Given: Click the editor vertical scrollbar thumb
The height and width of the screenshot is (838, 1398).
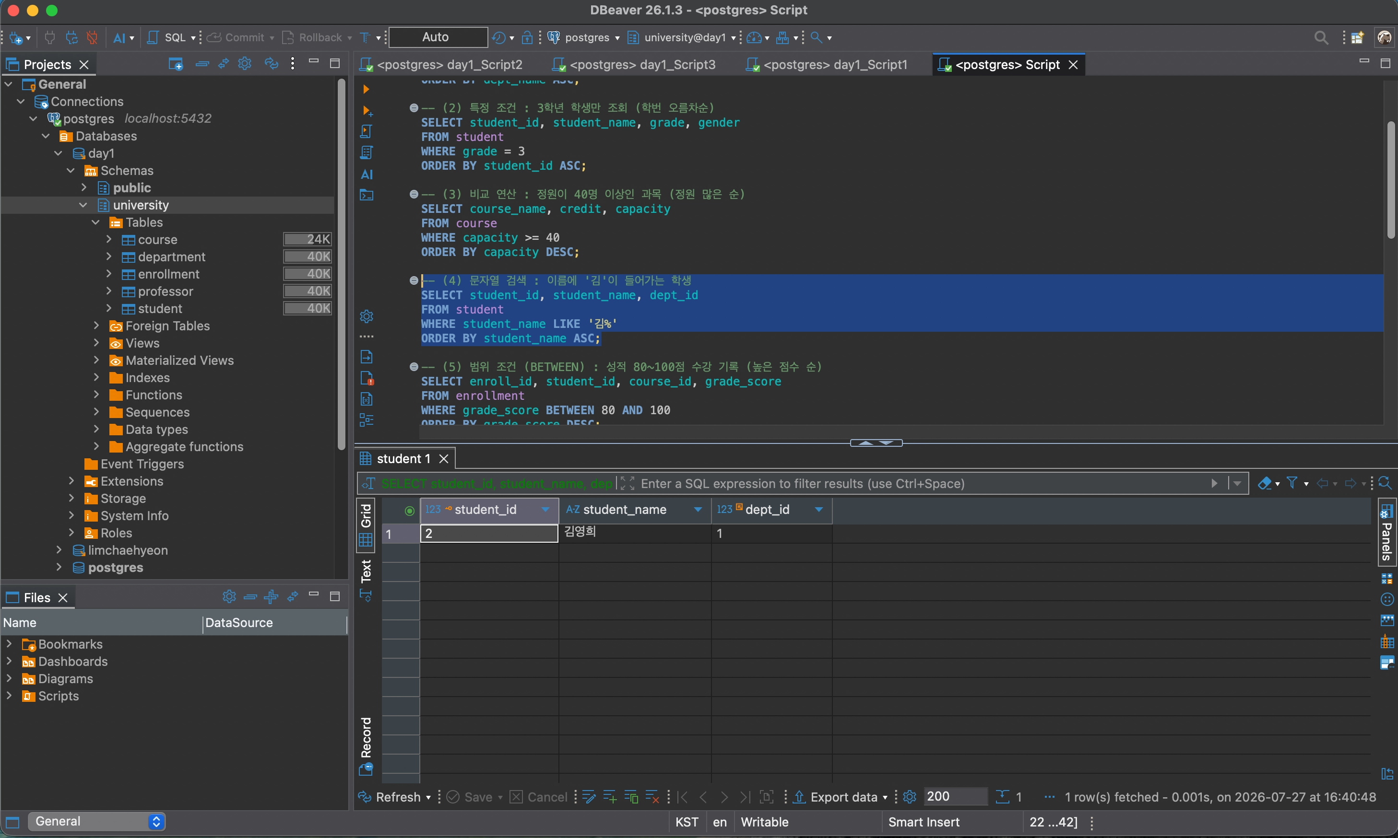Looking at the screenshot, I should pyautogui.click(x=1391, y=180).
